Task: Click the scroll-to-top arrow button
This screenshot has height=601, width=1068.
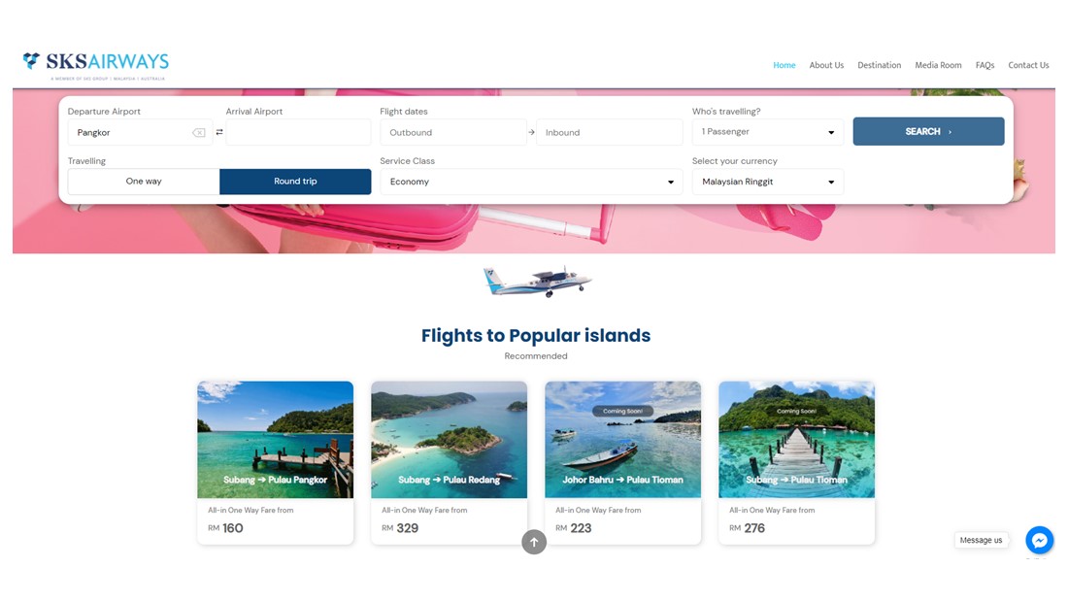Action: [534, 543]
